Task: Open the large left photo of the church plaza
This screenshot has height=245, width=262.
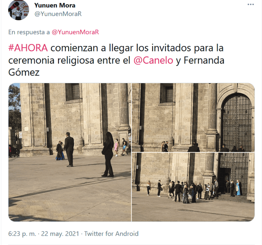Action: pyautogui.click(x=70, y=152)
